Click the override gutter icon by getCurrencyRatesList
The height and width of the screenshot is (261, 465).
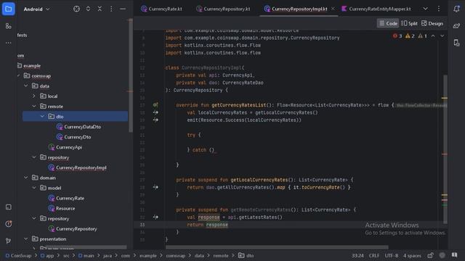[155, 104]
